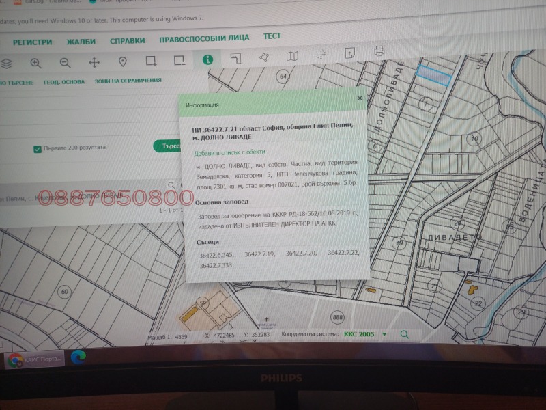
Task: Select the pan map tool
Action: pyautogui.click(x=94, y=61)
